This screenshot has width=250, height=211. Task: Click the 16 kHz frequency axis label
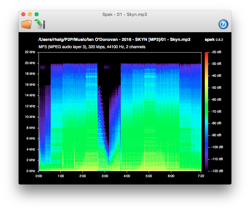click(x=30, y=84)
